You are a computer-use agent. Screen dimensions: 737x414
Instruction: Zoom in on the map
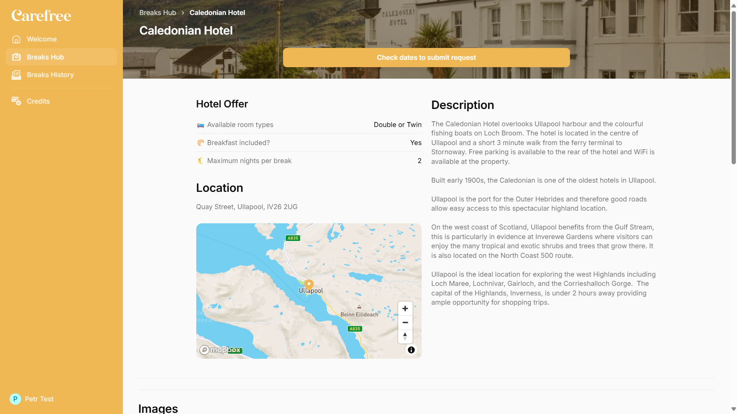[405, 308]
